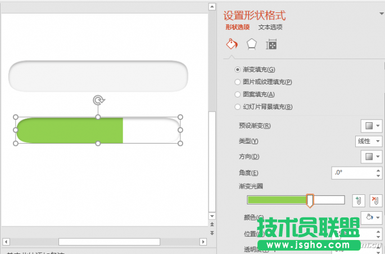The height and width of the screenshot is (254, 385).
Task: Click the 角度 angle input field
Action: point(352,173)
